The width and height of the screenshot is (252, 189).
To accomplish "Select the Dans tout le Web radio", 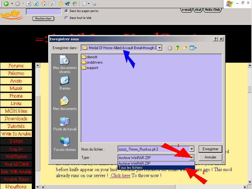I will (x=66, y=18).
